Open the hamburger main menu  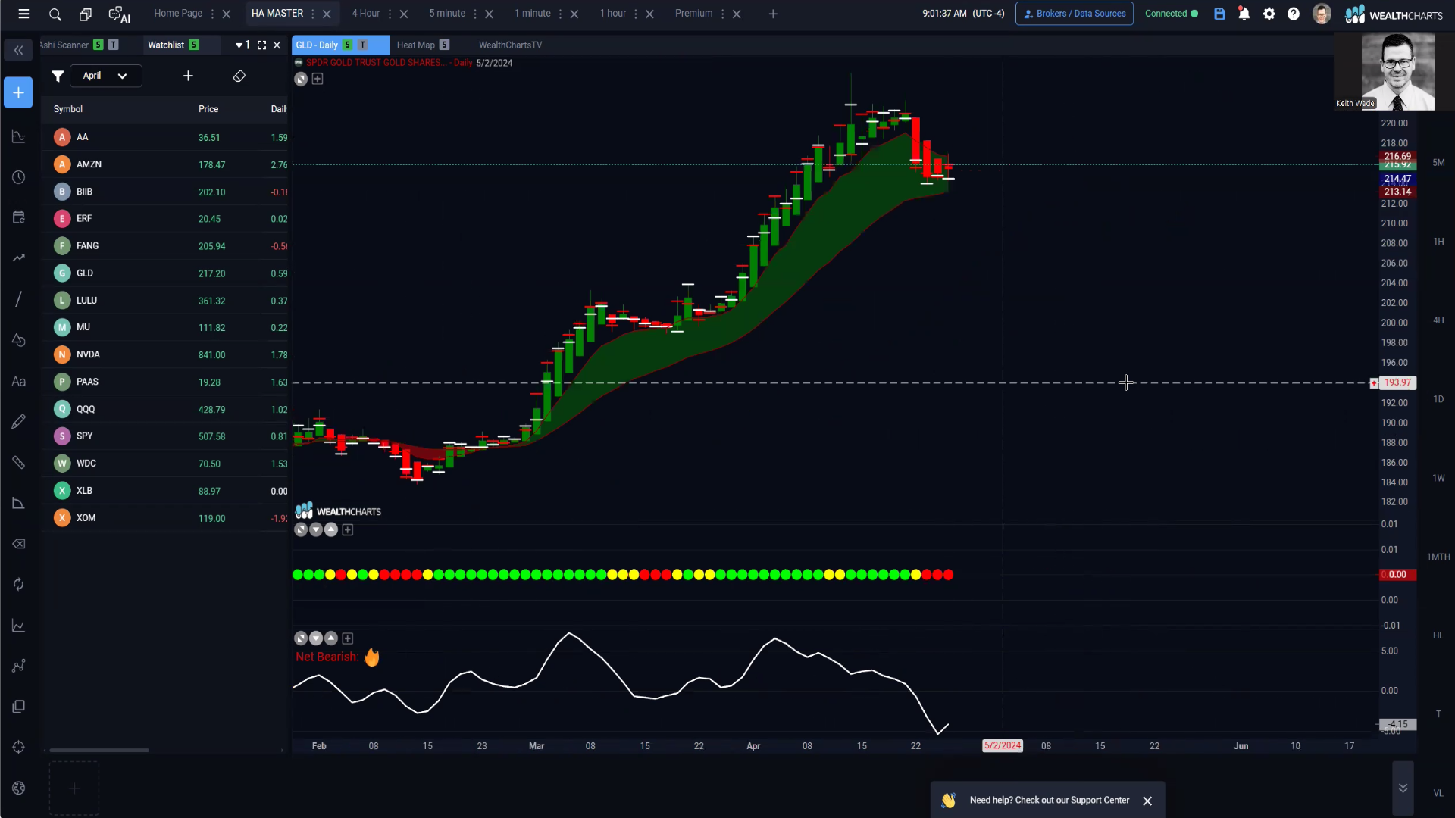point(23,14)
